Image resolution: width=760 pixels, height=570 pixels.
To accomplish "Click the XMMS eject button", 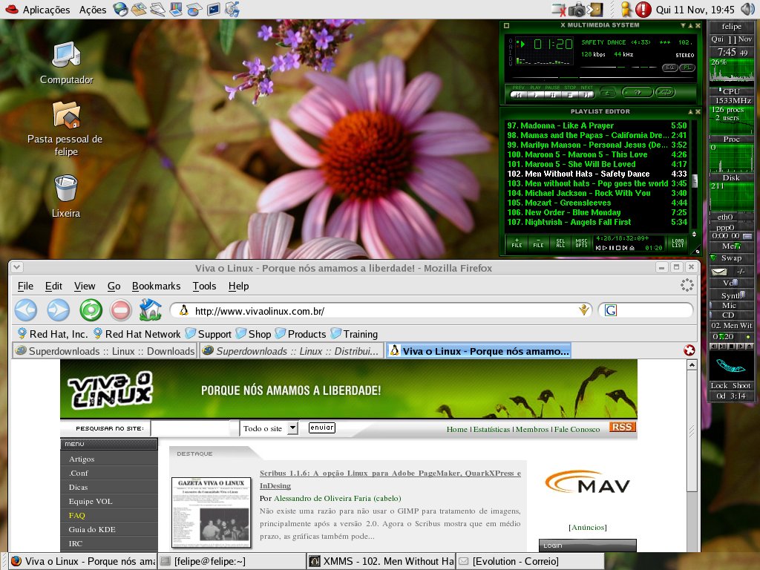I will pyautogui.click(x=608, y=92).
